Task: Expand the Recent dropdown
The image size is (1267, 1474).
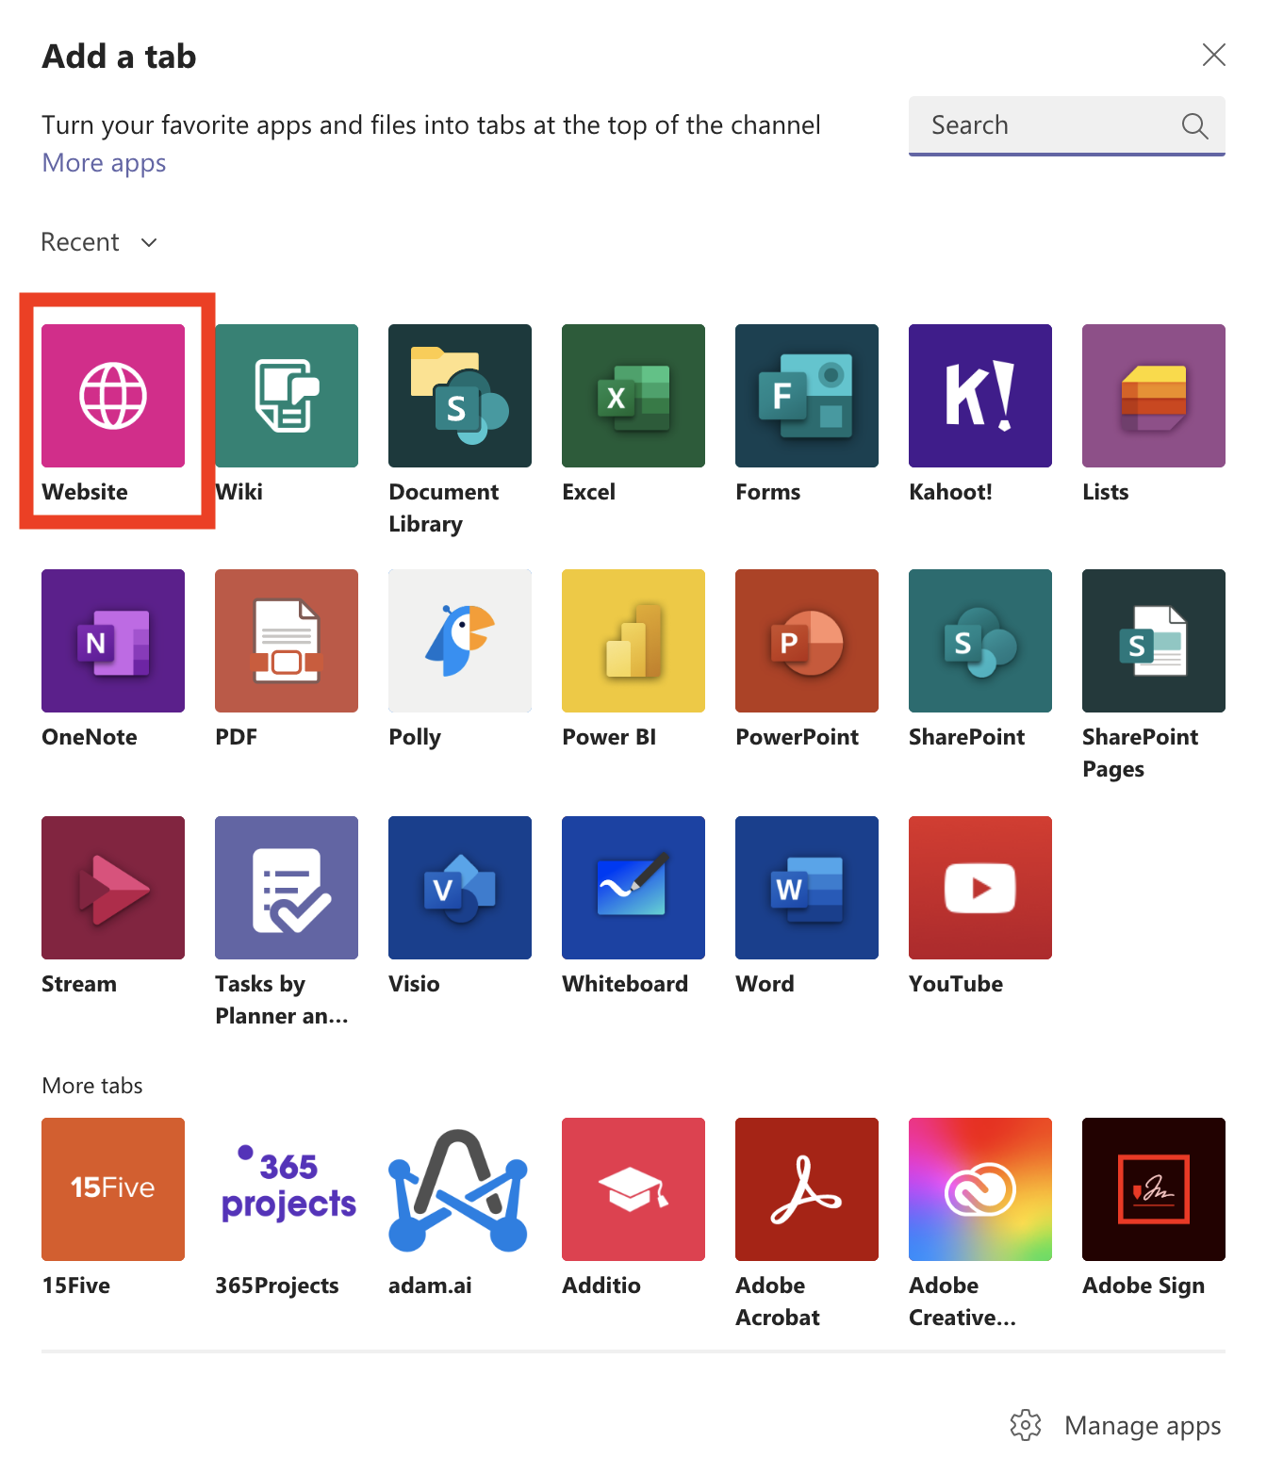Action: [x=99, y=242]
